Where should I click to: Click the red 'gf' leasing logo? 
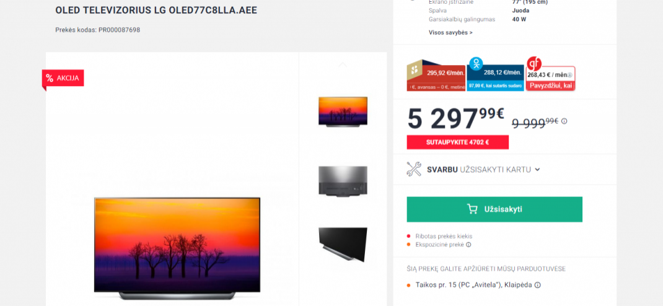pos(534,63)
